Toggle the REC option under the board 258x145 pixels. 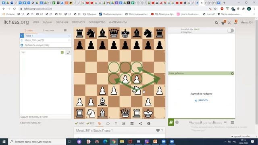(90, 123)
